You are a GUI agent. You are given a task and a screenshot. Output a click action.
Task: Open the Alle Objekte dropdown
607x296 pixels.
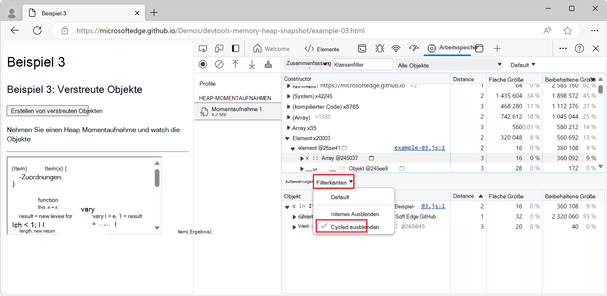tap(449, 65)
